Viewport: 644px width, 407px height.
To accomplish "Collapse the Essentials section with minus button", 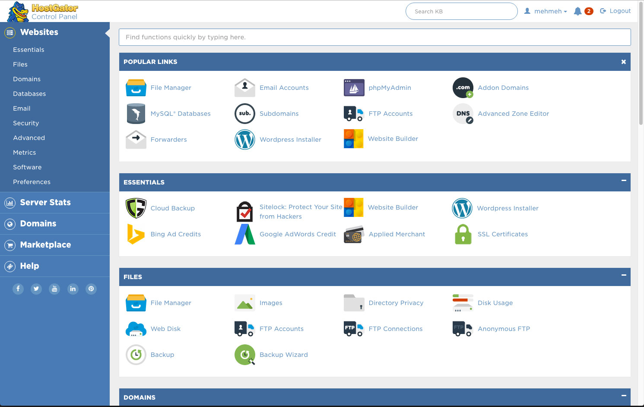I will pyautogui.click(x=624, y=180).
